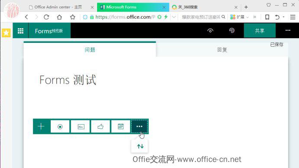Open the header ellipsis more options menu
Screen dimensions: 299x168
(288, 30)
